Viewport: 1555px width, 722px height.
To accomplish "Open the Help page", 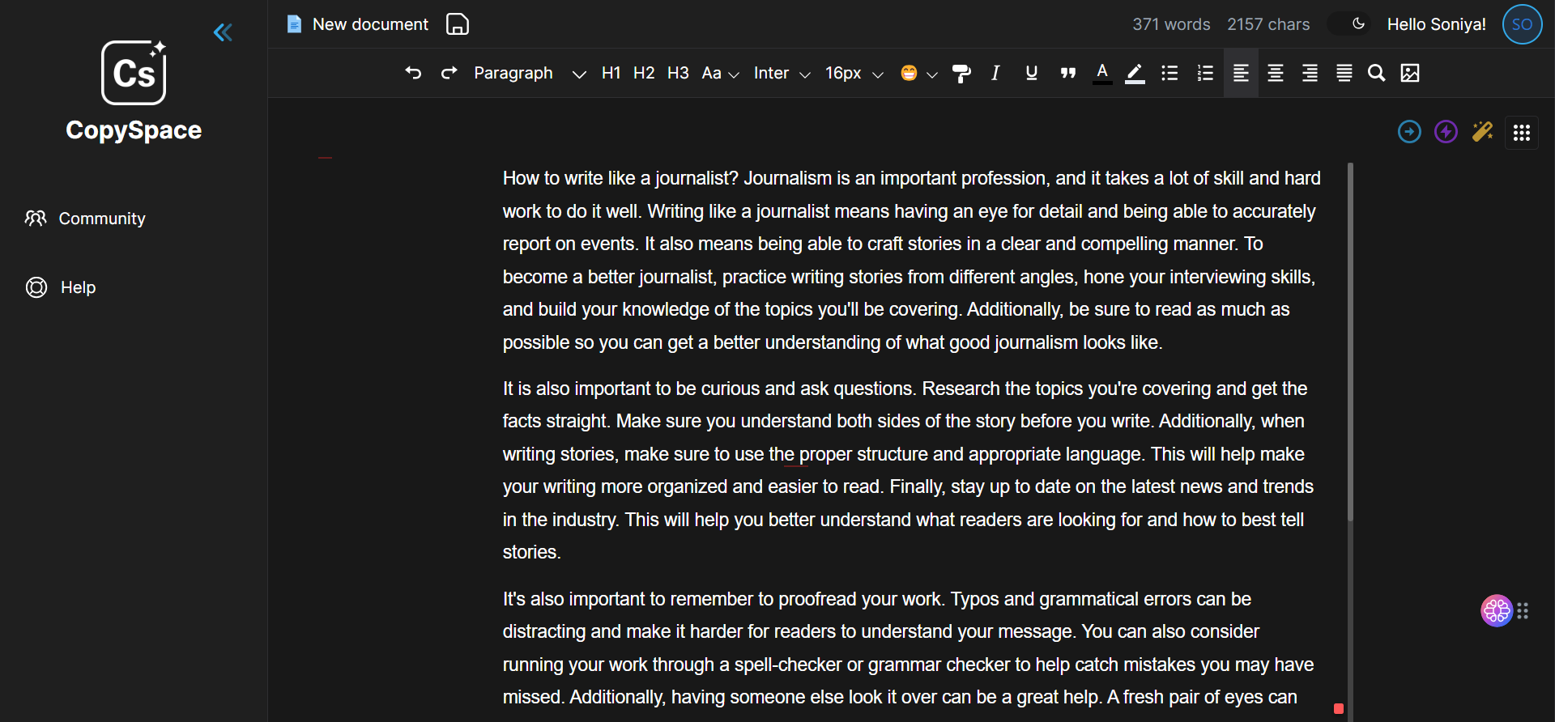I will click(61, 287).
